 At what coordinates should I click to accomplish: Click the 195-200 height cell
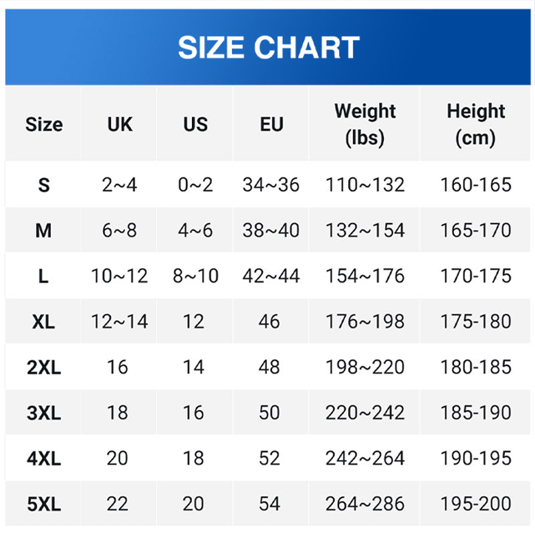click(475, 504)
